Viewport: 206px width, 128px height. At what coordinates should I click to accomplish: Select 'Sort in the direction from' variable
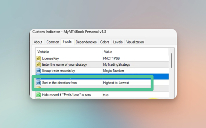point(59,83)
